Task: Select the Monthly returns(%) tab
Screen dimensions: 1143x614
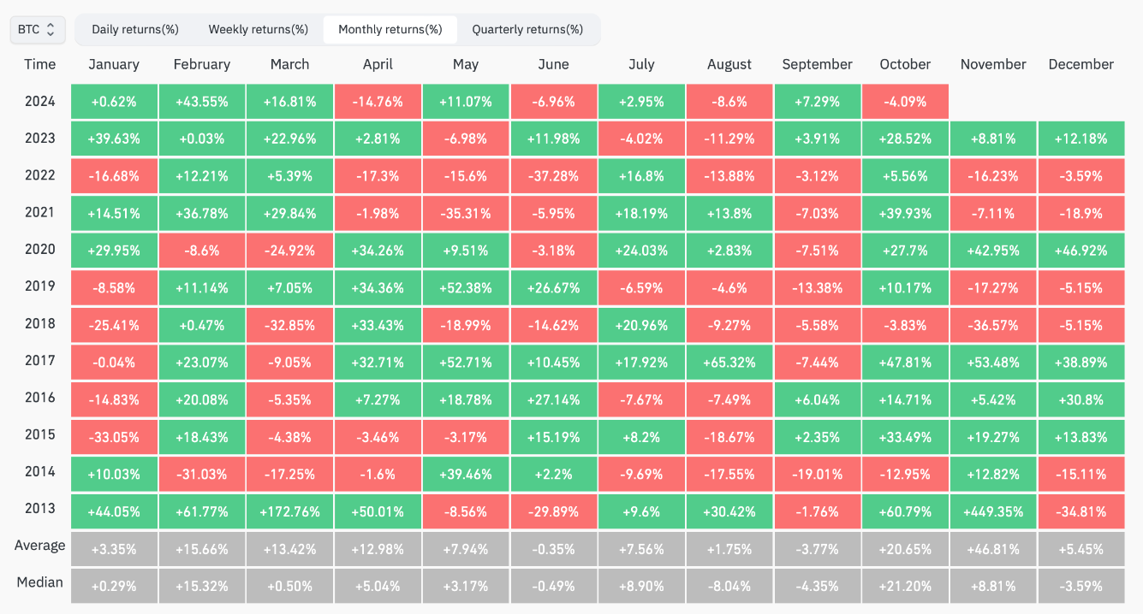Action: tap(390, 29)
